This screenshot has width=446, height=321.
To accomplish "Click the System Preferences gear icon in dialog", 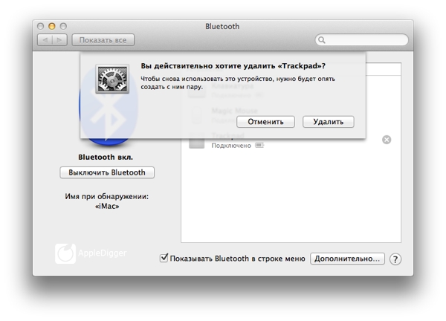I will click(112, 79).
